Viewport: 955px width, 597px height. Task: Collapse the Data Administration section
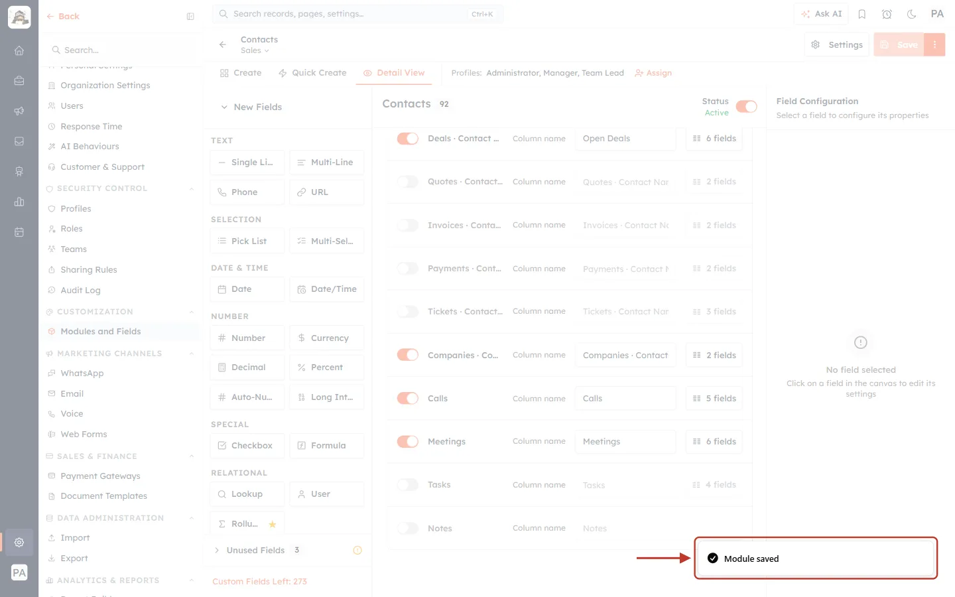[x=192, y=518]
